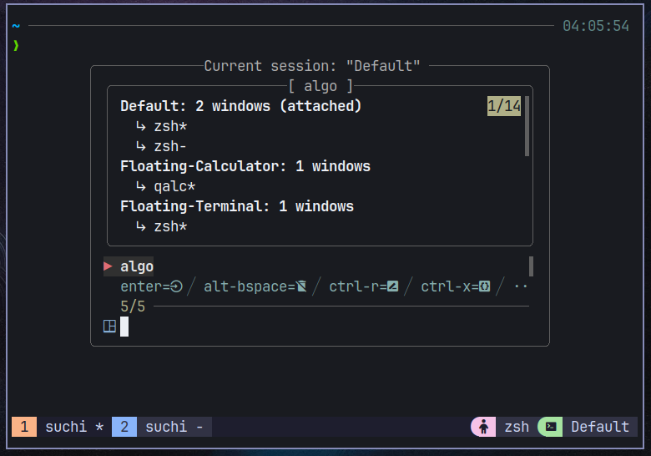651x456 pixels.
Task: Click the 'zsh-' window under Default
Action: click(170, 146)
